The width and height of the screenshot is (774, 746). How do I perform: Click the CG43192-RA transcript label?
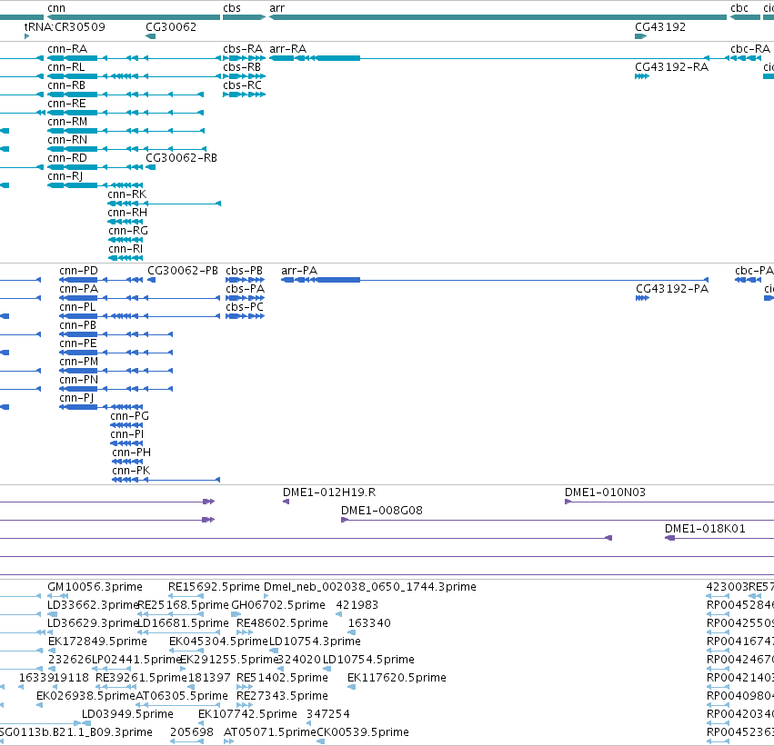(x=671, y=67)
